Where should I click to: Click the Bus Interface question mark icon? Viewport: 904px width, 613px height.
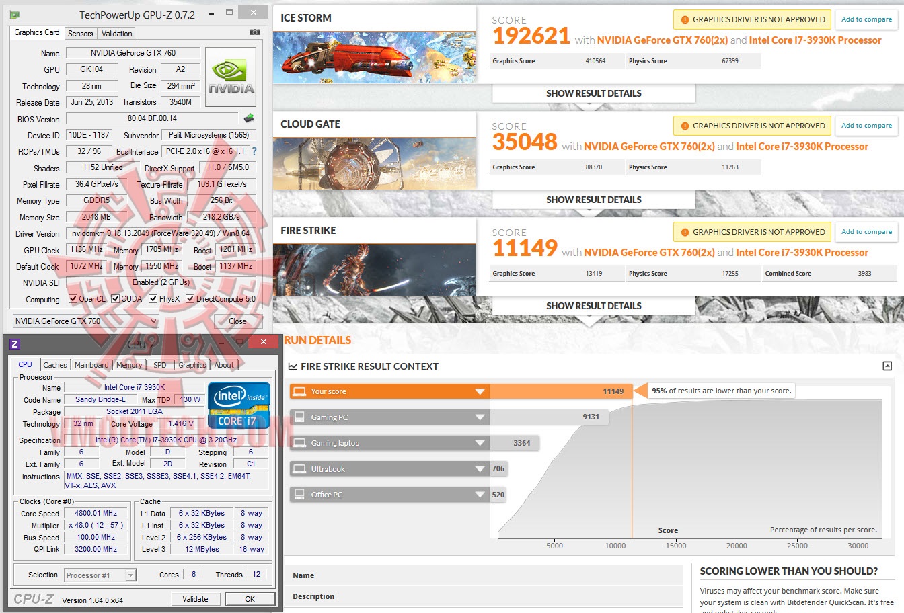tap(254, 151)
